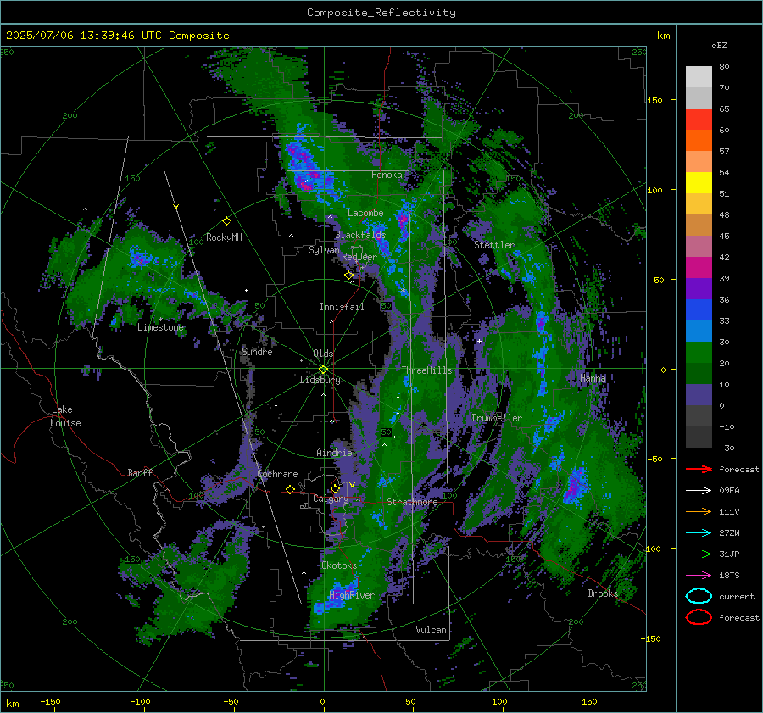Viewport: 763px width, 713px height.
Task: Select the Olds label near radar center
Action: click(x=323, y=354)
